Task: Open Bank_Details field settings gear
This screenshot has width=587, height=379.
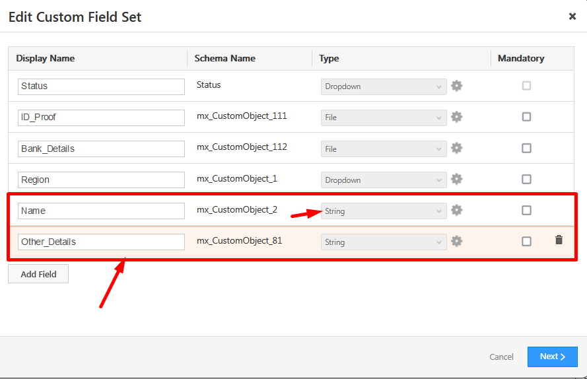Action: tap(456, 148)
